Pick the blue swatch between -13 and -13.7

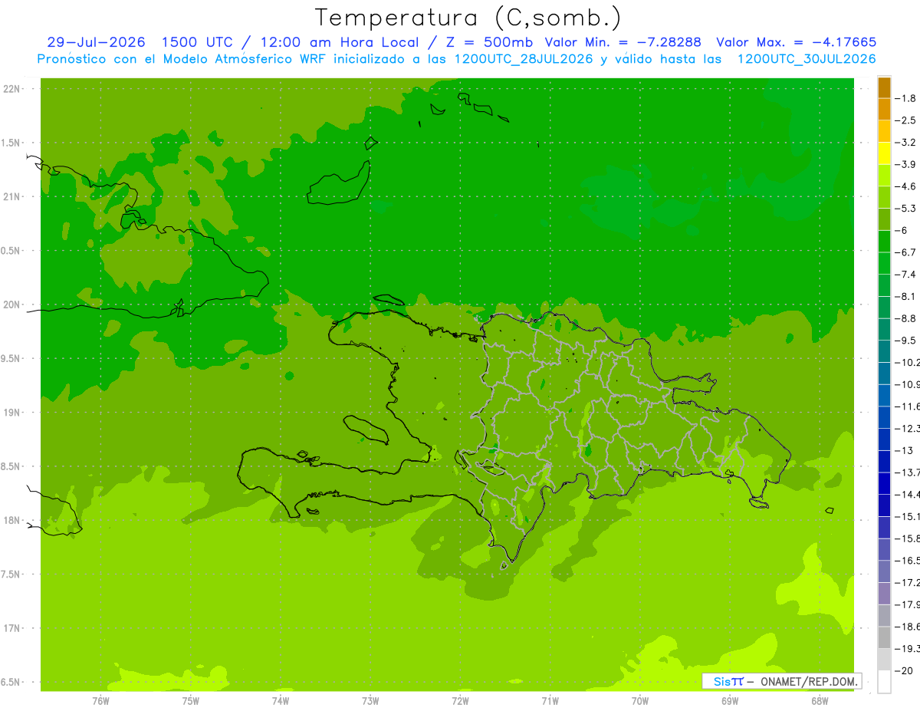(884, 462)
